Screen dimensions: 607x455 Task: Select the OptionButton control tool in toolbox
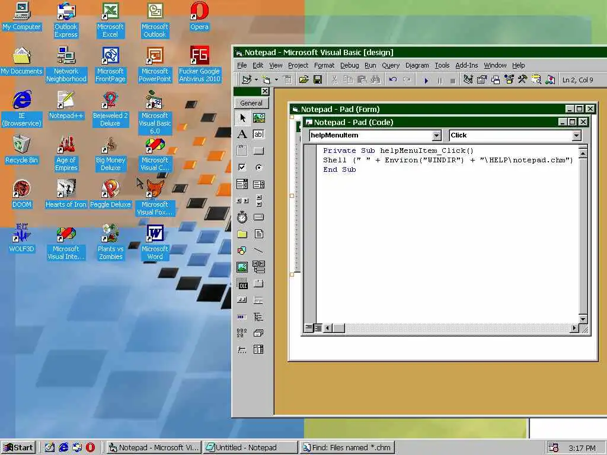click(258, 167)
